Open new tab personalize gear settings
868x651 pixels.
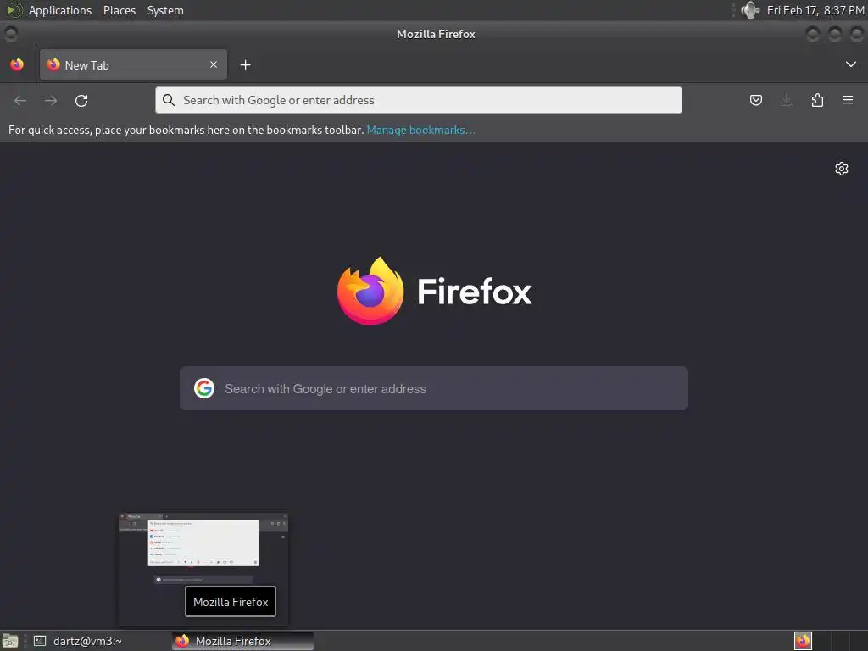(842, 169)
